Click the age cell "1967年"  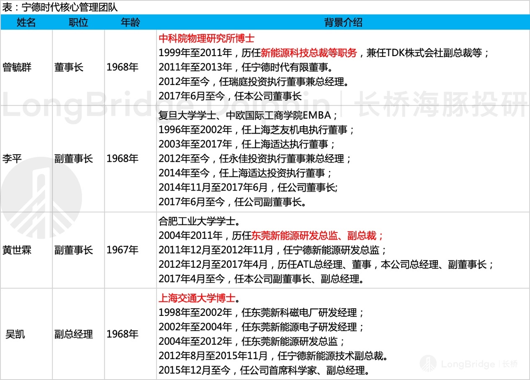(x=122, y=250)
